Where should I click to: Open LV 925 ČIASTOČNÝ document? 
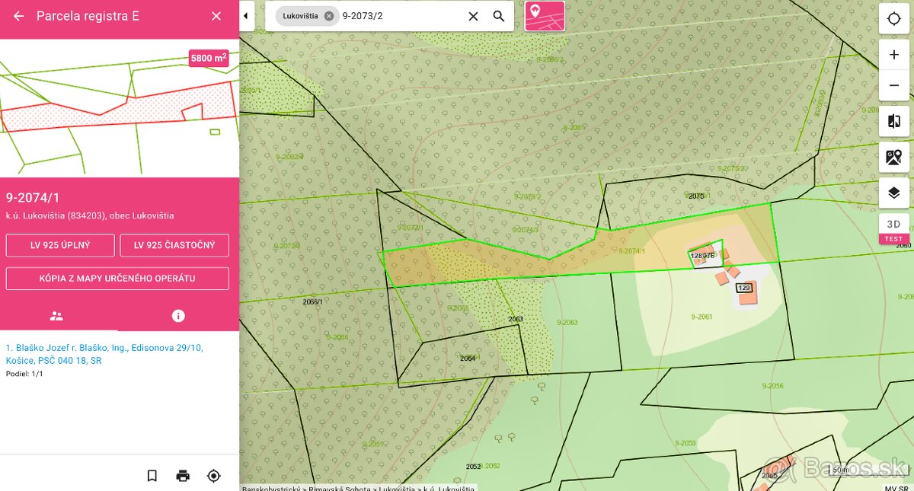click(174, 245)
